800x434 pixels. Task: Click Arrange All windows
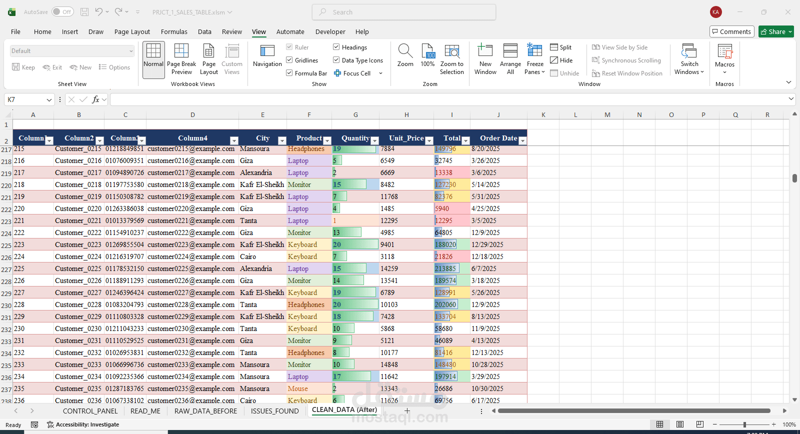[x=510, y=59]
